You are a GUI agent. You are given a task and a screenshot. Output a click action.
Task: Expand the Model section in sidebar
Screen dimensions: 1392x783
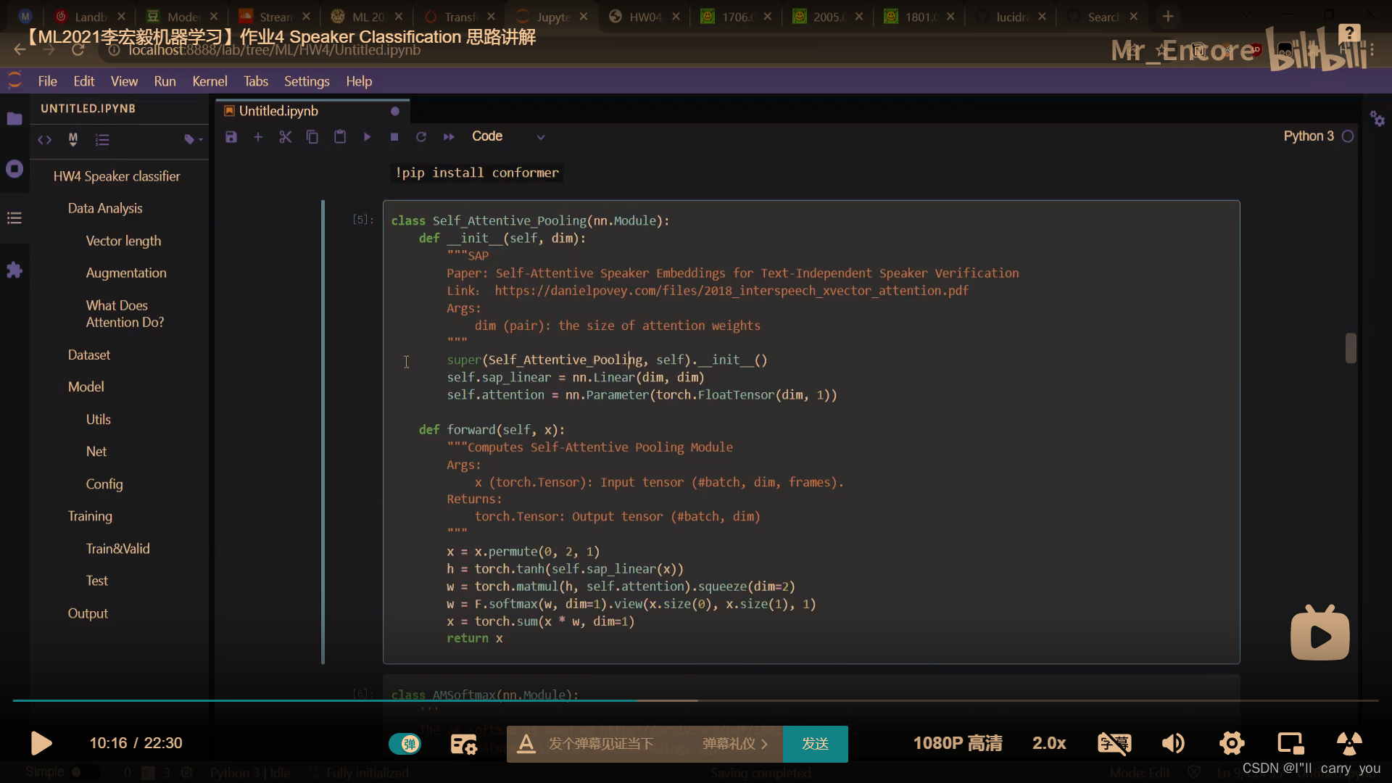pos(85,386)
